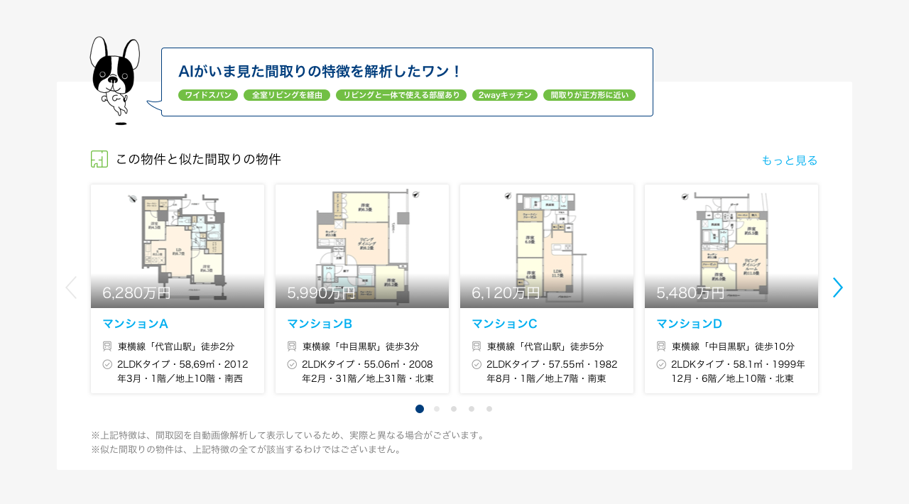Viewport: 909px width, 504px height.
Task: Jump to second carousel page dot
Action: (x=437, y=409)
